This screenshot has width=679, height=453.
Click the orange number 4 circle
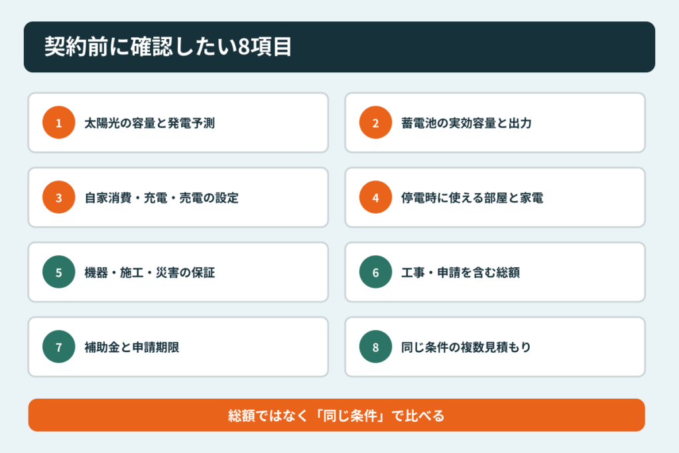375,198
